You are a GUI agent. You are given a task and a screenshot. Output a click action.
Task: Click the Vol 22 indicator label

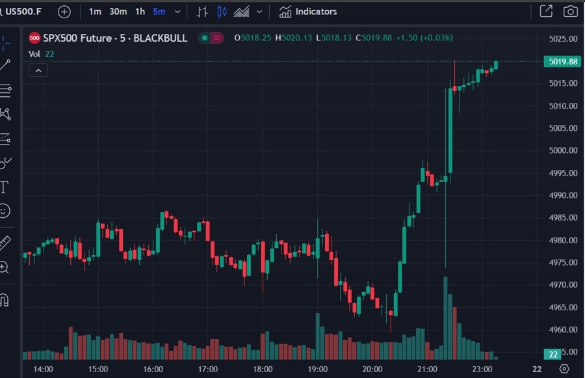pyautogui.click(x=42, y=54)
